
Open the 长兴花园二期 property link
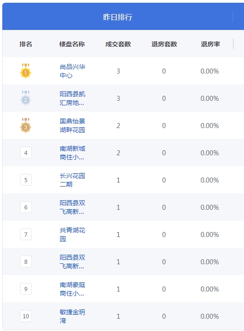72,180
